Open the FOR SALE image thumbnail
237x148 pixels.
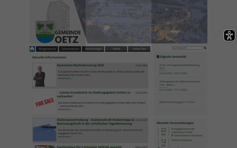pos(45,102)
